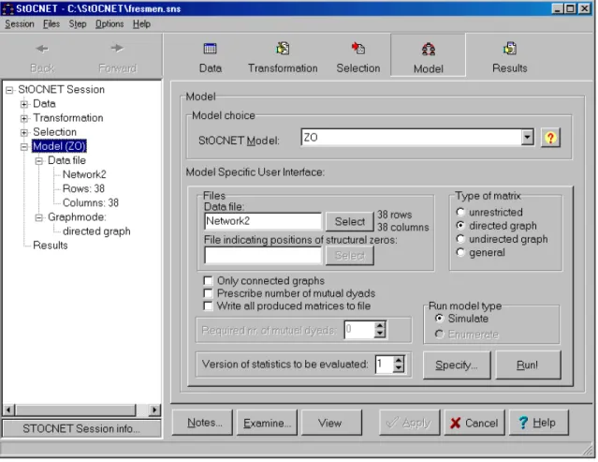Click the version of statistics value field
Viewport: 598px width, 462px height.
385,365
